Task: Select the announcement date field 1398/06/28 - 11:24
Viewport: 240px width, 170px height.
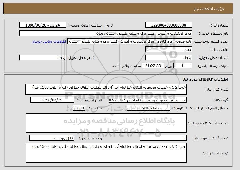Action: pyautogui.click(x=43, y=25)
